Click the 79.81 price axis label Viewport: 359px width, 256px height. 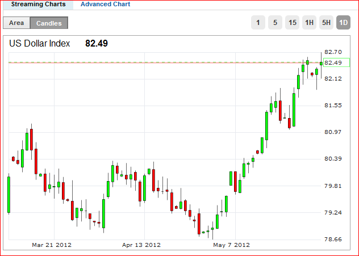click(333, 186)
